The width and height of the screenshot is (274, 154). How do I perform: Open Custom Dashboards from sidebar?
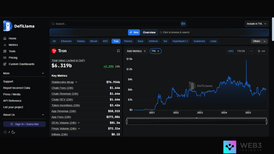[21, 64]
